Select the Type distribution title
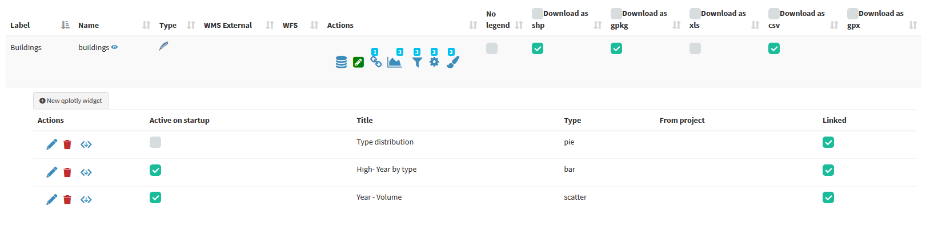The image size is (926, 227). tap(385, 142)
